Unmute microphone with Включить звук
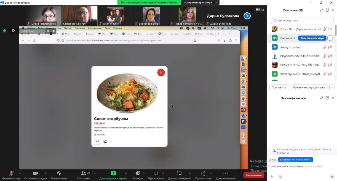Image resolution: width=337 pixels, height=181 pixels. [x=11, y=173]
